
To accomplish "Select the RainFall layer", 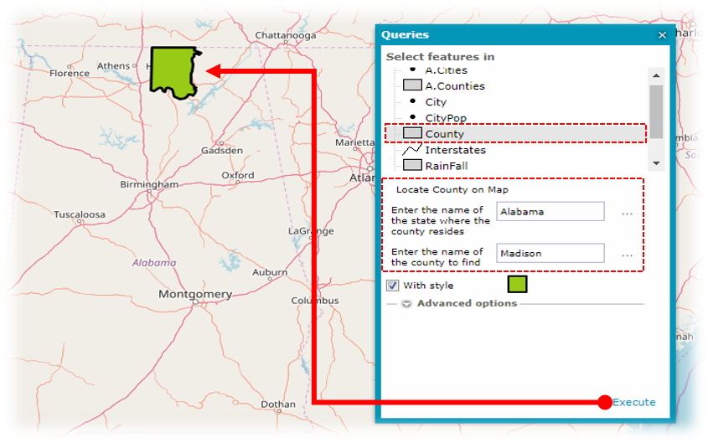I will (445, 166).
